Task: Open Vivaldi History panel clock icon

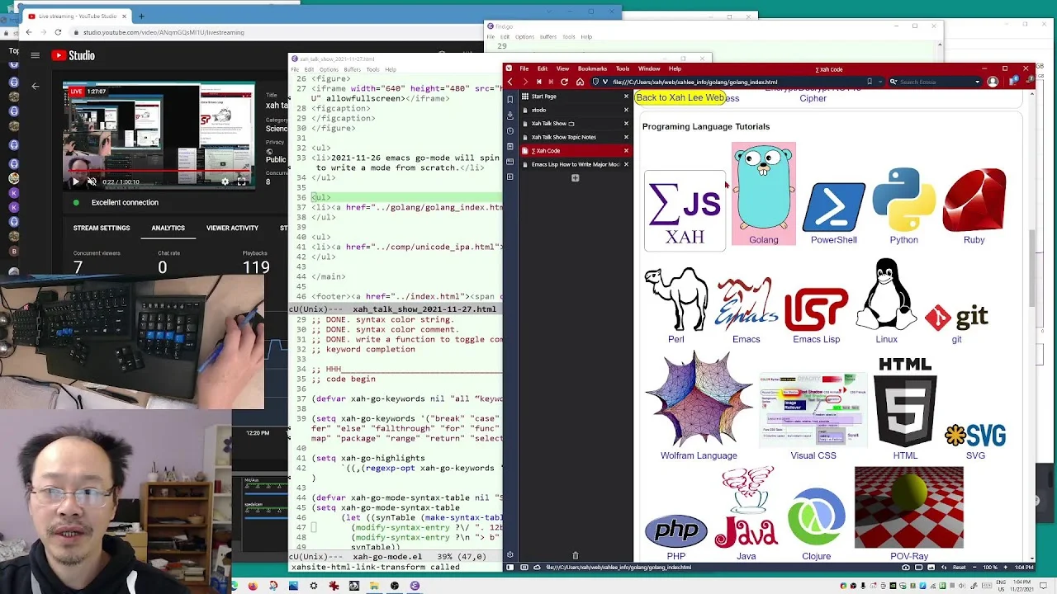Action: 510,130
